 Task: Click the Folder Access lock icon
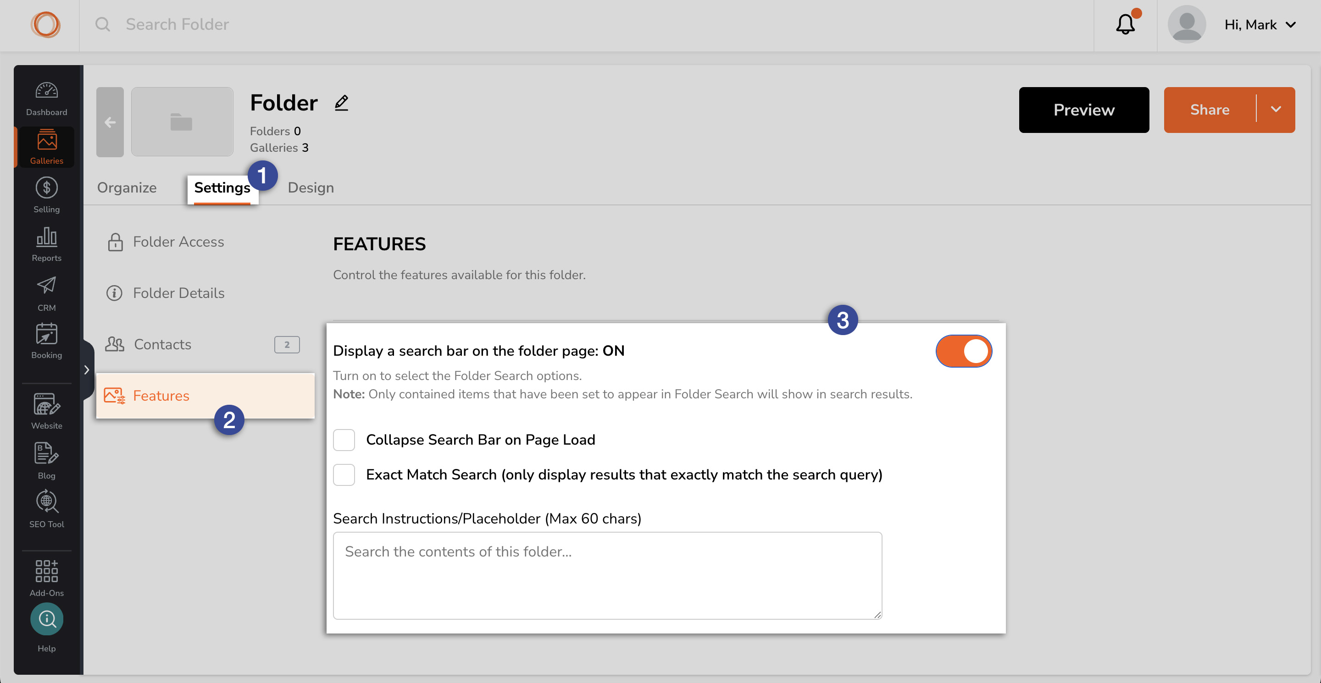[115, 242]
